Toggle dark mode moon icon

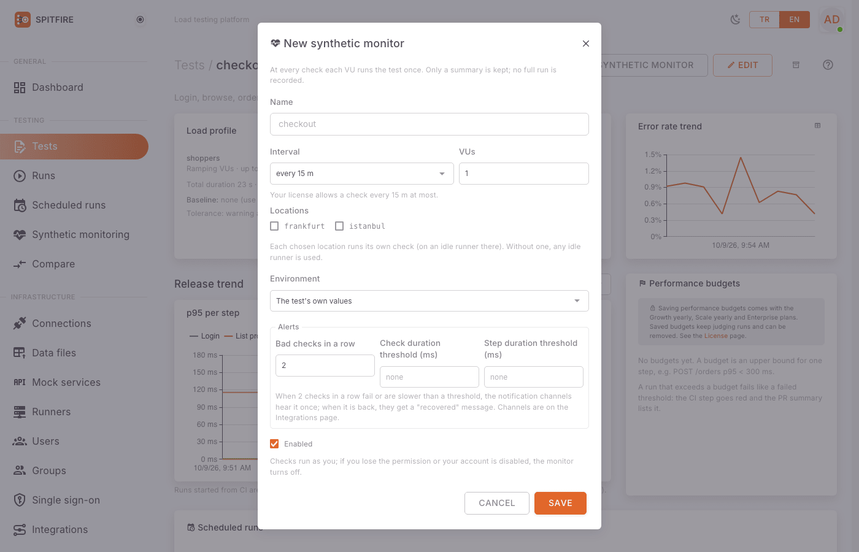pyautogui.click(x=735, y=20)
